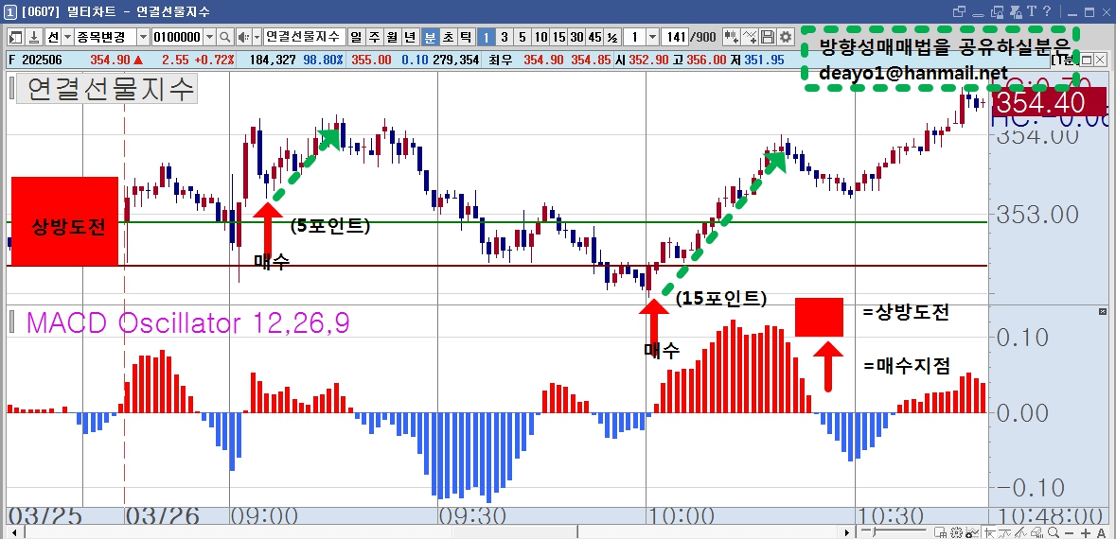The height and width of the screenshot is (539, 1116).
Task: Toggle the ½ interval button
Action: 612,37
